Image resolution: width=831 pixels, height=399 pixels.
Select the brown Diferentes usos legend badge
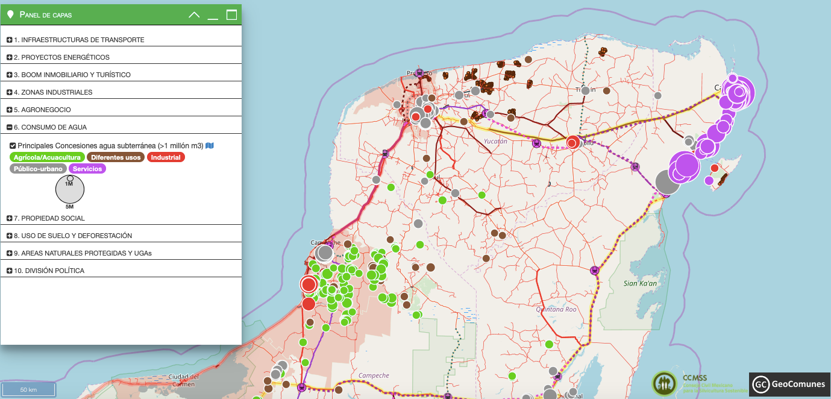point(115,157)
